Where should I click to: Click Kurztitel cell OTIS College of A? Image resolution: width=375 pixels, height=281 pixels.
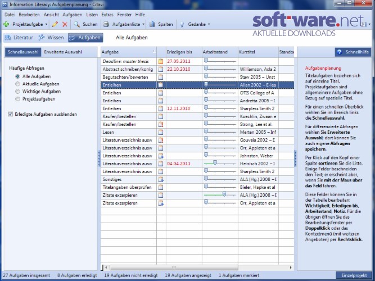pyautogui.click(x=258, y=93)
